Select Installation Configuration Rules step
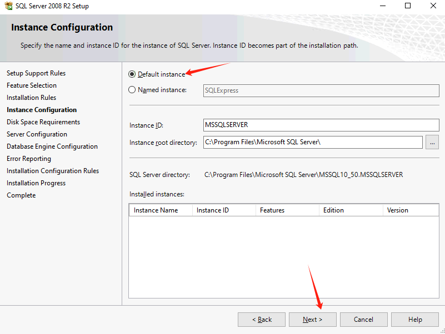Image resolution: width=445 pixels, height=334 pixels. pos(53,171)
